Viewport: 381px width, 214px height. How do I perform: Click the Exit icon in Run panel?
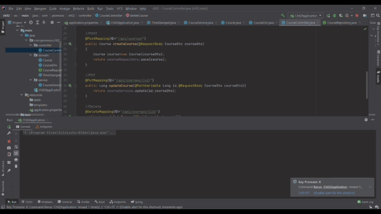pos(9,154)
